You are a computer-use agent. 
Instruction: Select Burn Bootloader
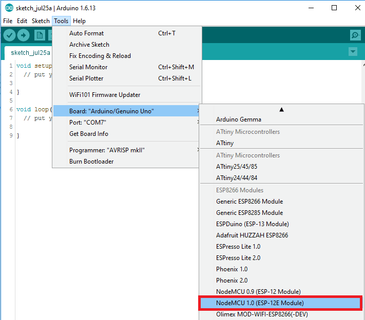click(x=126, y=162)
